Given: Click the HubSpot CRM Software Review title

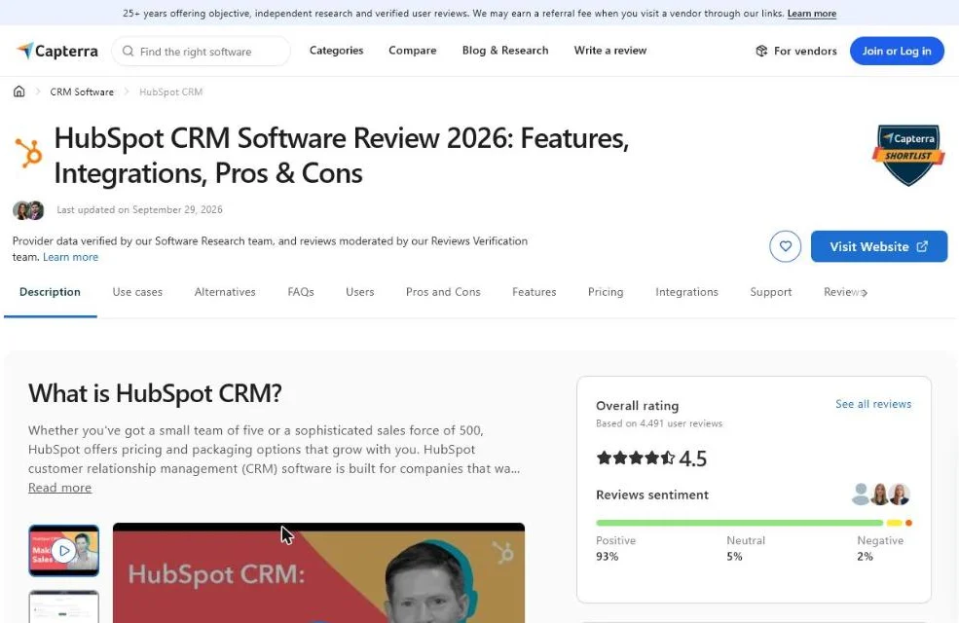Looking at the screenshot, I should pos(342,156).
